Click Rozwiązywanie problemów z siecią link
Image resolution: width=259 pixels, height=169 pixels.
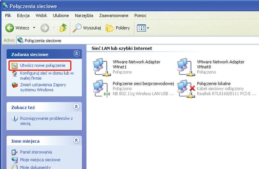pyautogui.click(x=46, y=121)
